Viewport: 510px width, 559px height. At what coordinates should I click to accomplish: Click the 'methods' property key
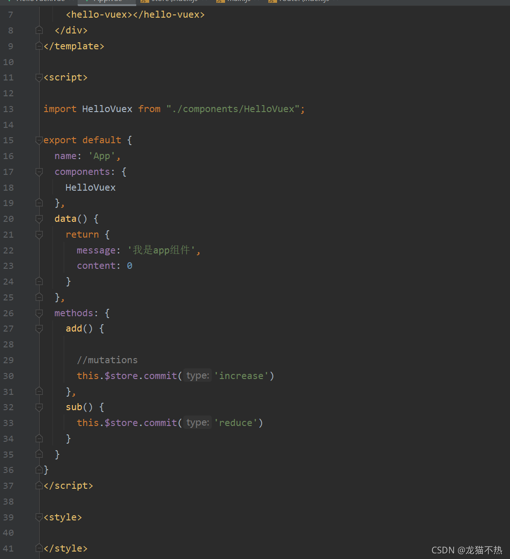point(74,313)
